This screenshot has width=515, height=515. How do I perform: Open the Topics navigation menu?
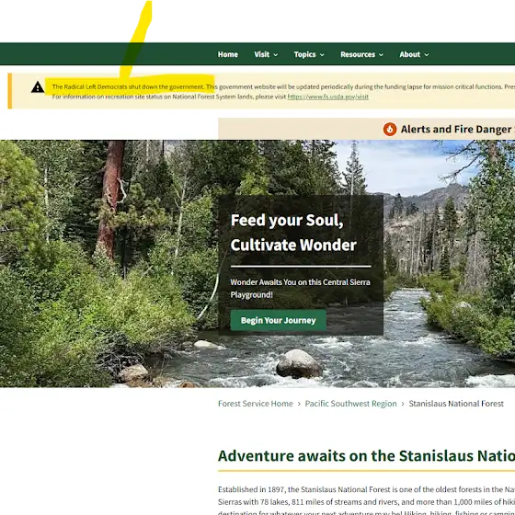coord(304,54)
